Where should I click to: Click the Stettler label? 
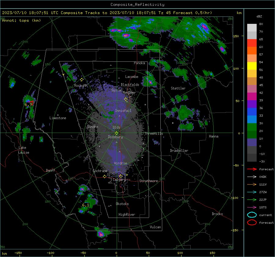coord(178,88)
